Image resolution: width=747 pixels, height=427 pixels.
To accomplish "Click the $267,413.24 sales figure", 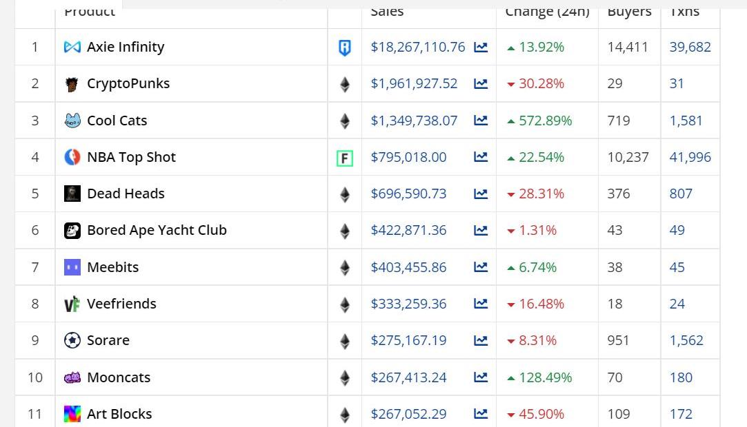I will tap(409, 377).
